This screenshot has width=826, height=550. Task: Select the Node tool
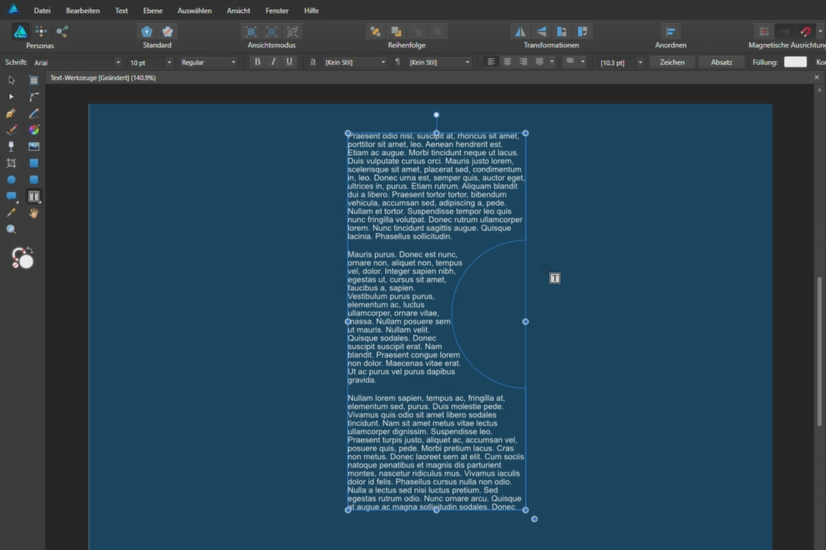[x=11, y=97]
